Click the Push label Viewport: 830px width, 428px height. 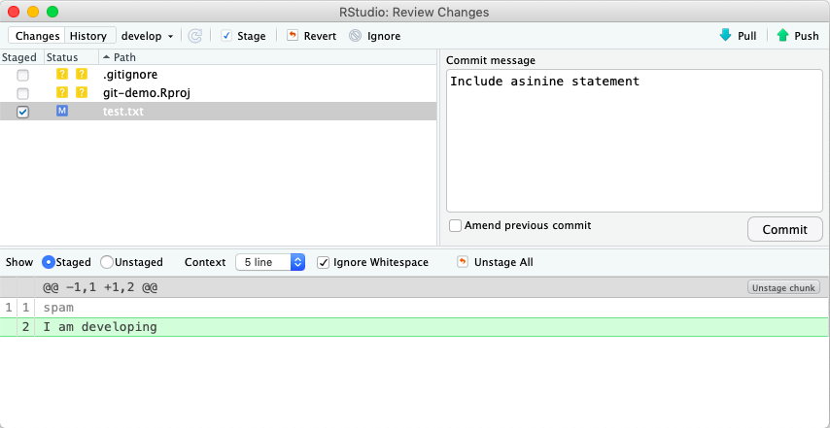coord(806,36)
